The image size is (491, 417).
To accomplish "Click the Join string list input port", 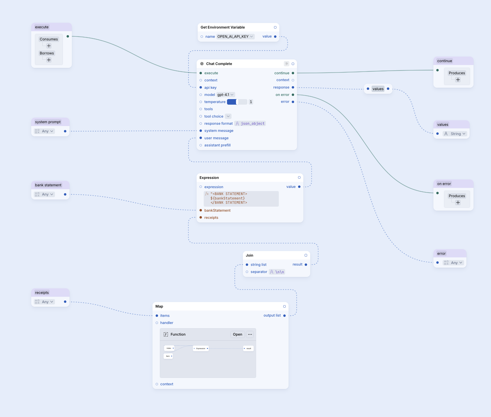I will (x=247, y=265).
